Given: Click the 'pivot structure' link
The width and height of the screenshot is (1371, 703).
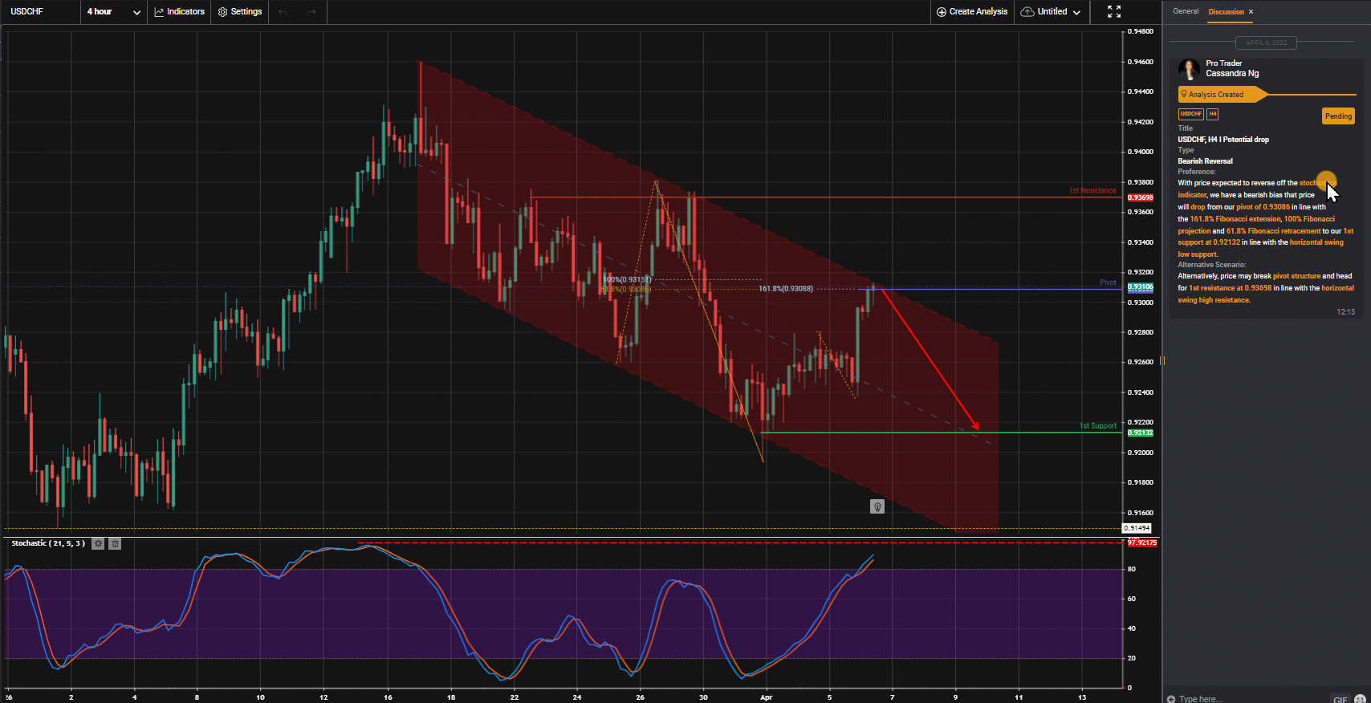Looking at the screenshot, I should click(1296, 276).
